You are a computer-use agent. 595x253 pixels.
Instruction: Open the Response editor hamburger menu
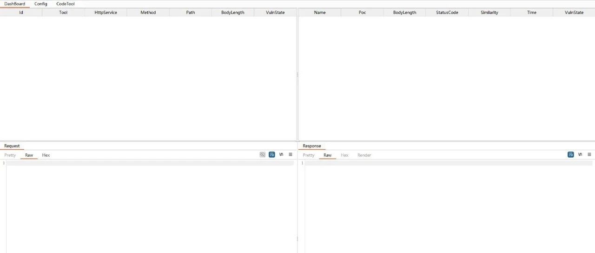tap(589, 154)
